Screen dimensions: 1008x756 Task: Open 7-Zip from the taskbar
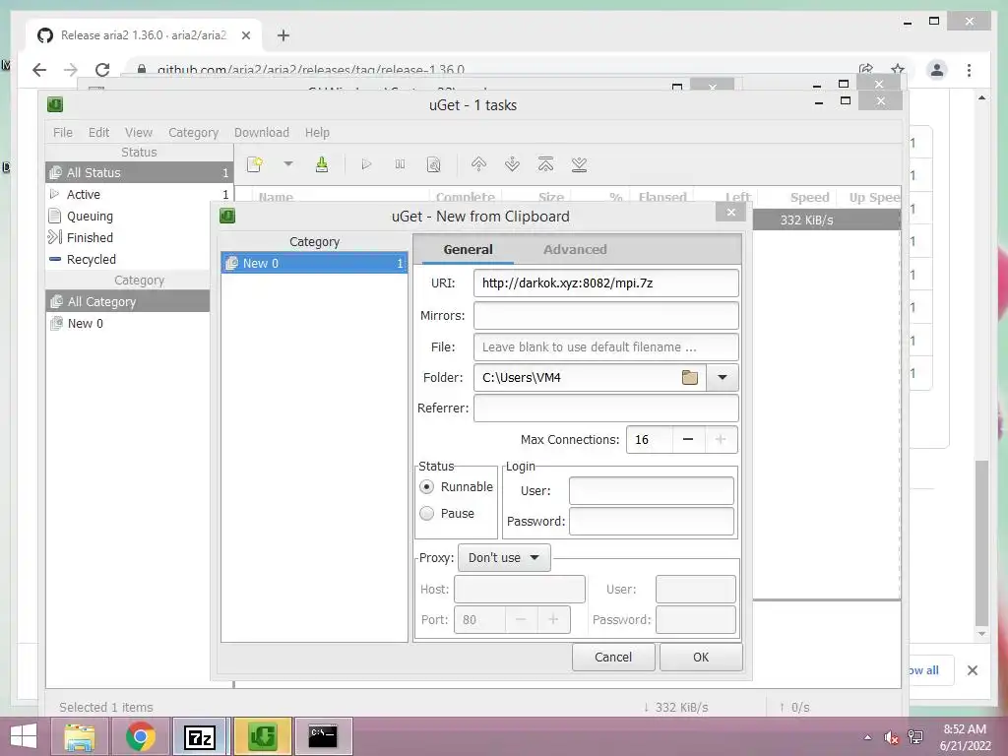[x=200, y=736]
